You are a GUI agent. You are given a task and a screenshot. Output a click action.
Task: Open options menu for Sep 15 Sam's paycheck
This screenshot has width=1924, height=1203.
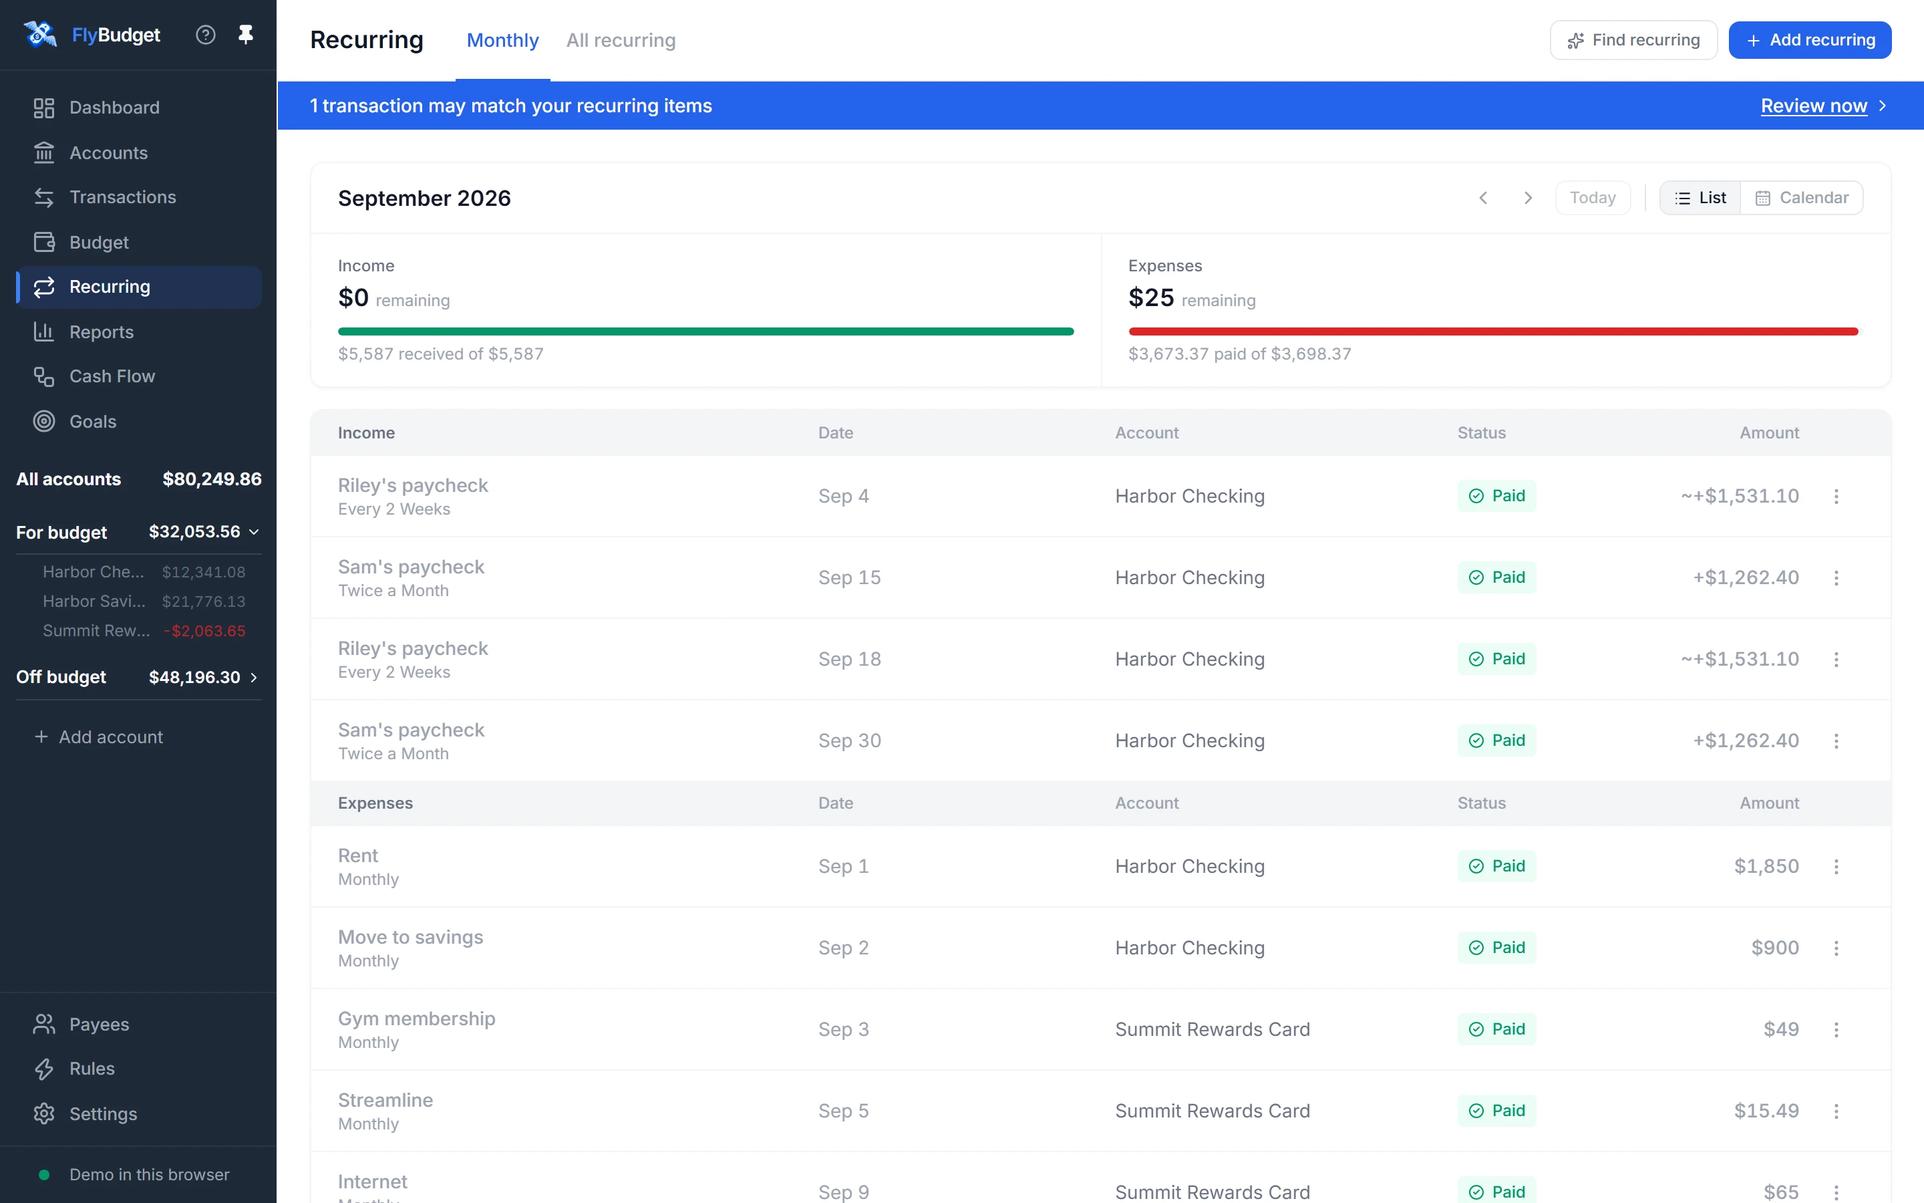1836,577
